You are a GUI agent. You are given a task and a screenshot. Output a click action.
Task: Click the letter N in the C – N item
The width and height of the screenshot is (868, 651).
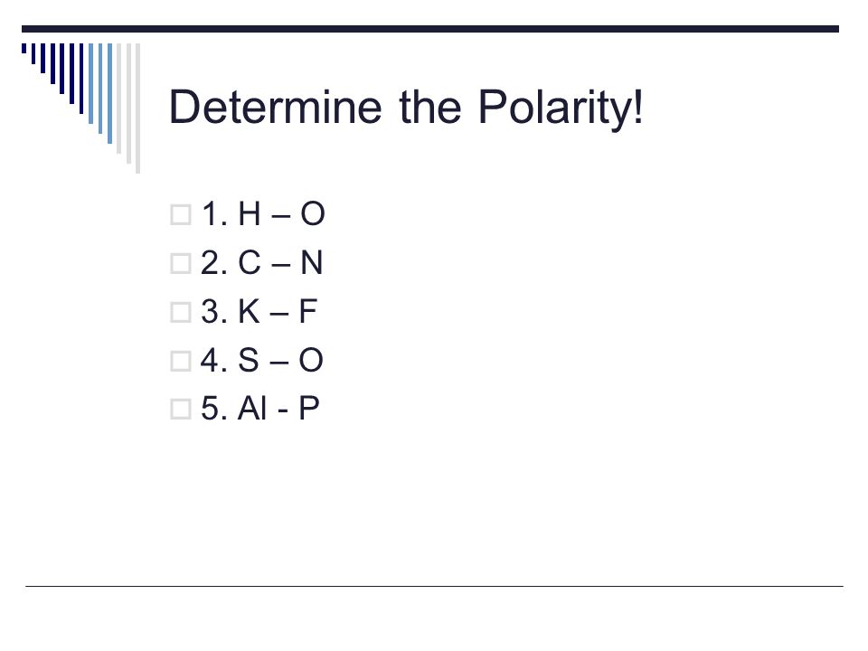311,262
